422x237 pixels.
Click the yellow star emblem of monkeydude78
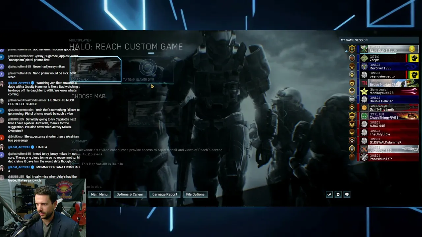(x=364, y=91)
